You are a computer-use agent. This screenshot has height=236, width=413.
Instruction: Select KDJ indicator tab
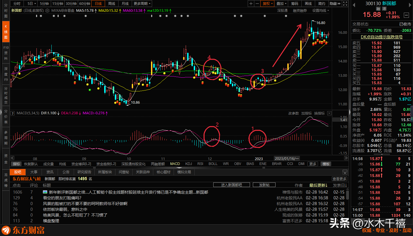(189, 164)
